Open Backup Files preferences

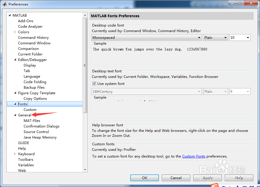[x=34, y=87]
